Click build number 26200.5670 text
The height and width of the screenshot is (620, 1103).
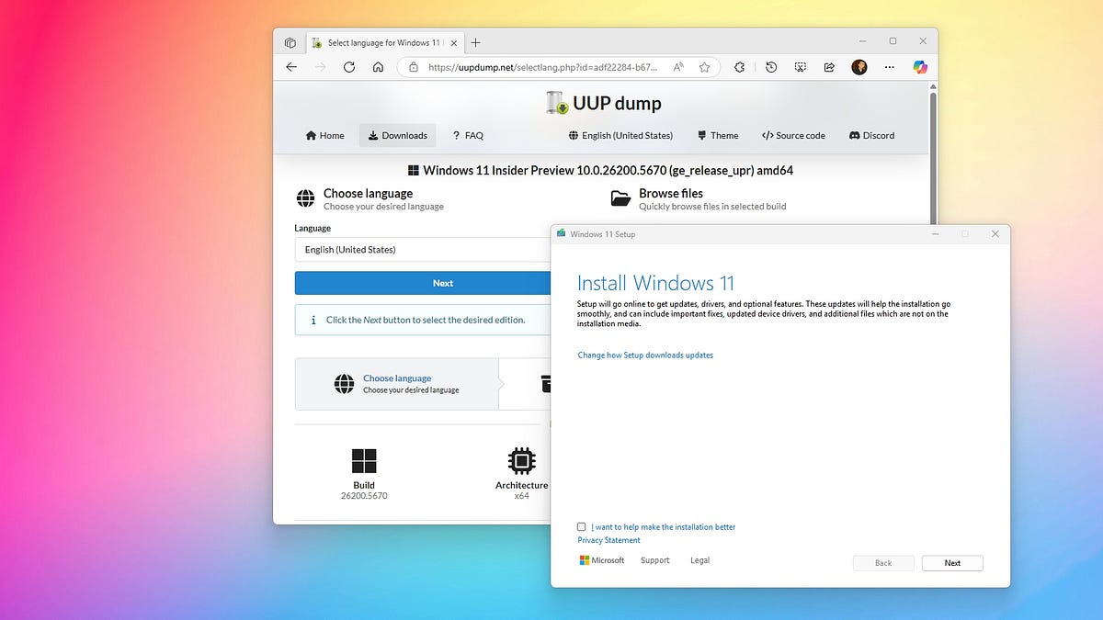click(x=364, y=496)
